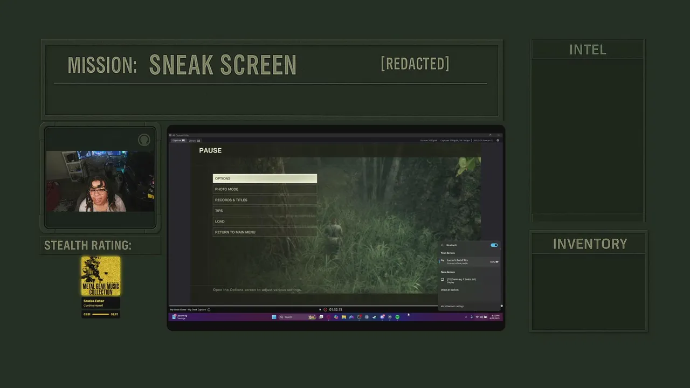Toggle the Bluetooth switch off

494,245
